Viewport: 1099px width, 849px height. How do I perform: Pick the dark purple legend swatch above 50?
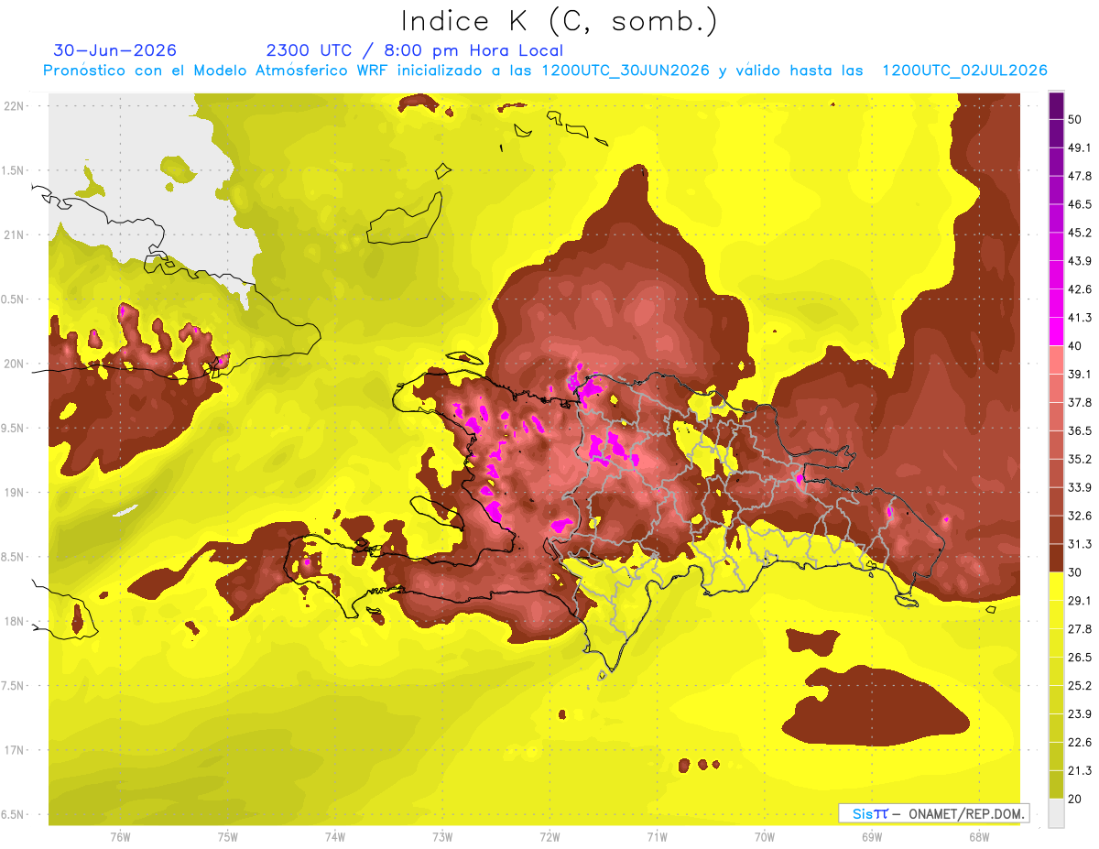click(1056, 105)
